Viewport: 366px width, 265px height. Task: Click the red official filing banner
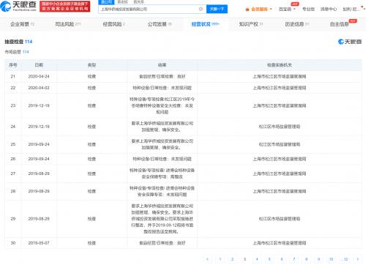click(64, 6)
